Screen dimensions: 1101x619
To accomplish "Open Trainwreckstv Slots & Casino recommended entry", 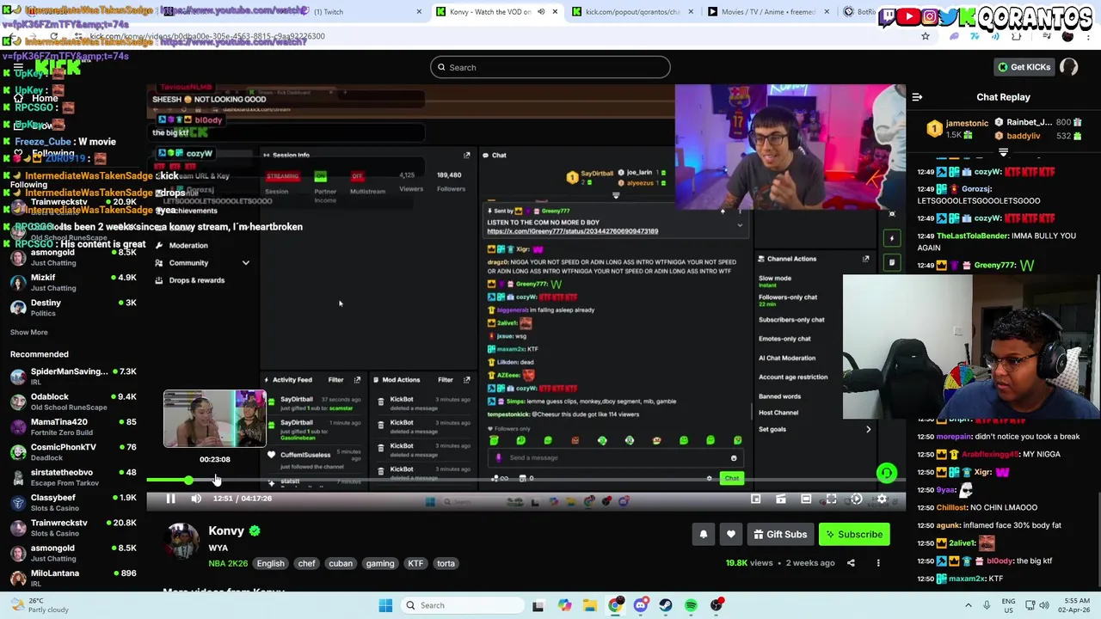I will pos(73,527).
